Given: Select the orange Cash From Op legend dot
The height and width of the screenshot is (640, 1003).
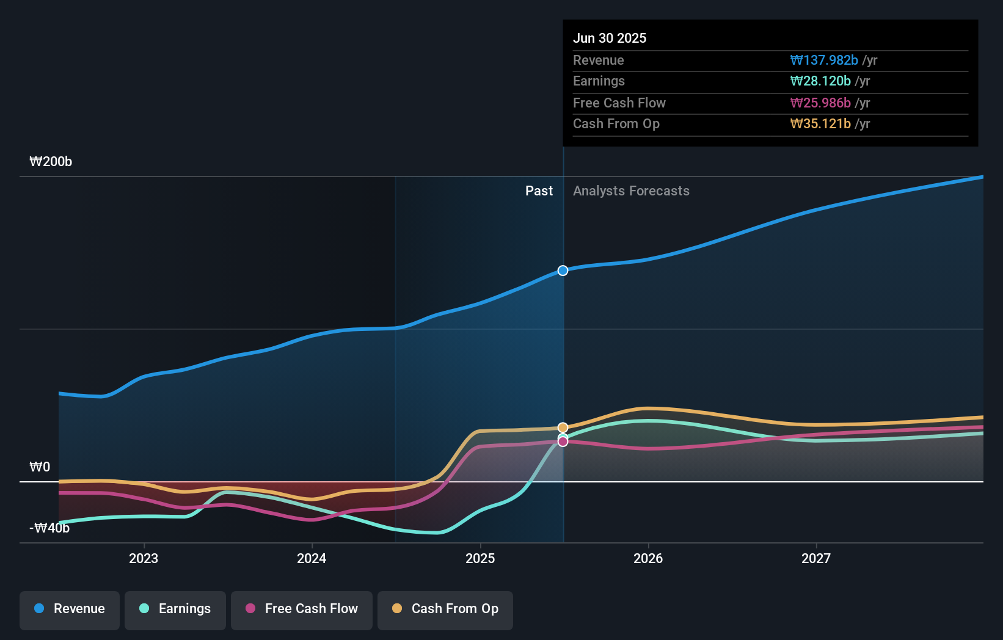Looking at the screenshot, I should 396,609.
